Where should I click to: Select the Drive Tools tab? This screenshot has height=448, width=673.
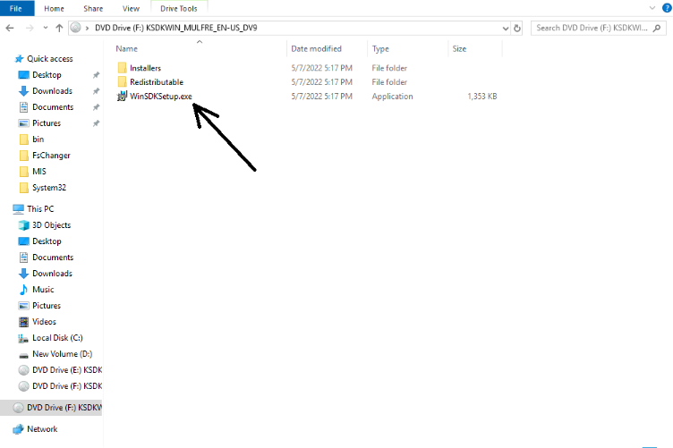(179, 9)
